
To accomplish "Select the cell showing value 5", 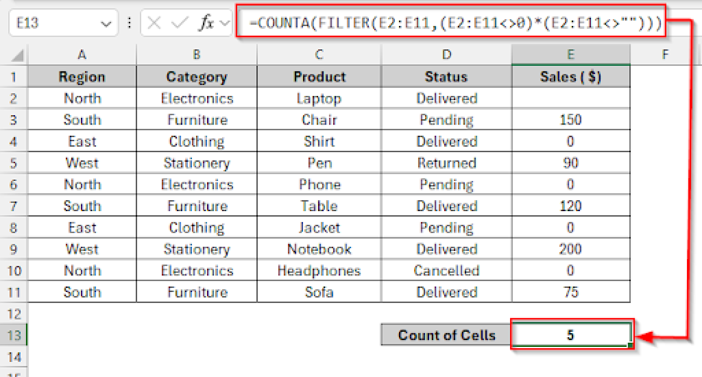I will (x=570, y=335).
